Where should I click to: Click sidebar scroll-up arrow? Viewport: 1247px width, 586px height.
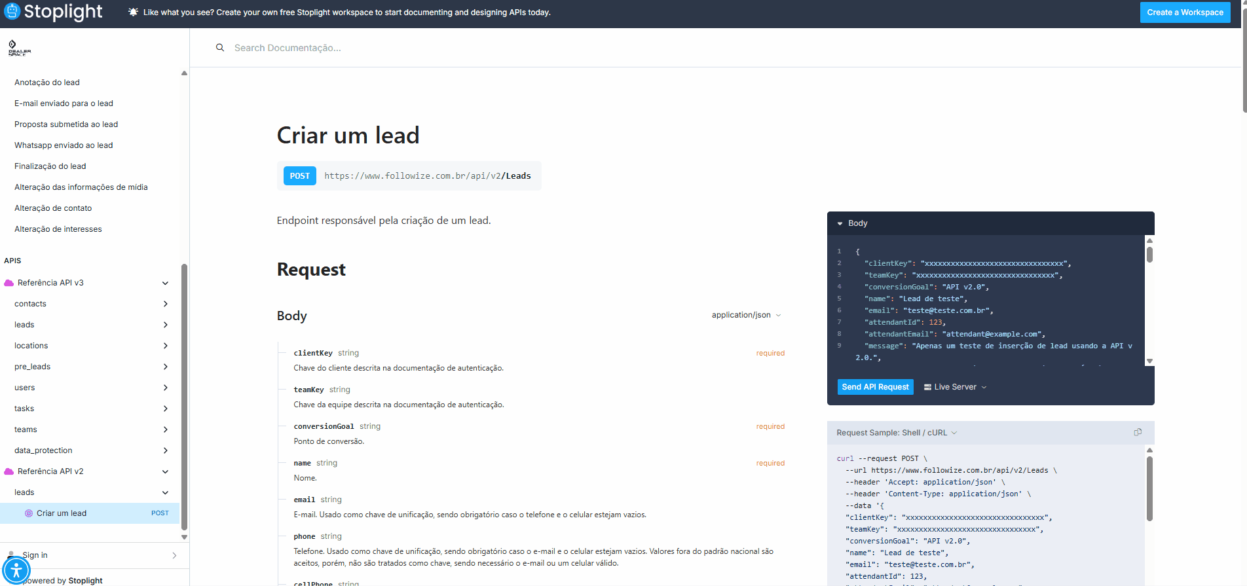(184, 73)
